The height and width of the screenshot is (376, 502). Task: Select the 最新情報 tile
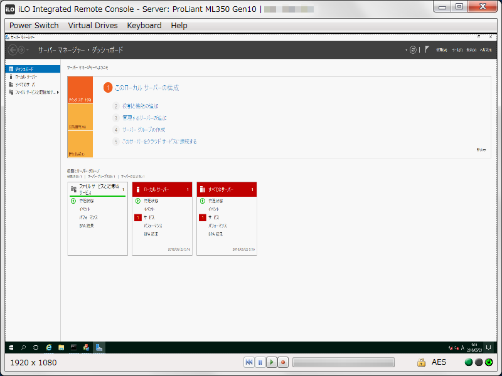pos(80,117)
